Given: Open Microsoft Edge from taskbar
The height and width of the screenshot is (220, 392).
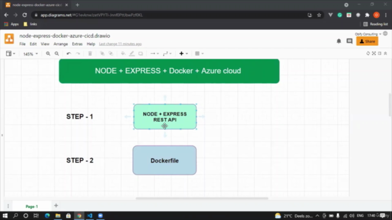Looking at the screenshot, I should [47, 216].
